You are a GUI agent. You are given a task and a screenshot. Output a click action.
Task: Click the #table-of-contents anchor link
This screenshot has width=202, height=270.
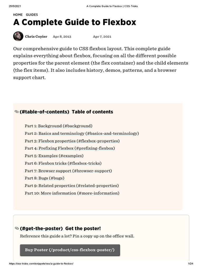click(x=44, y=112)
